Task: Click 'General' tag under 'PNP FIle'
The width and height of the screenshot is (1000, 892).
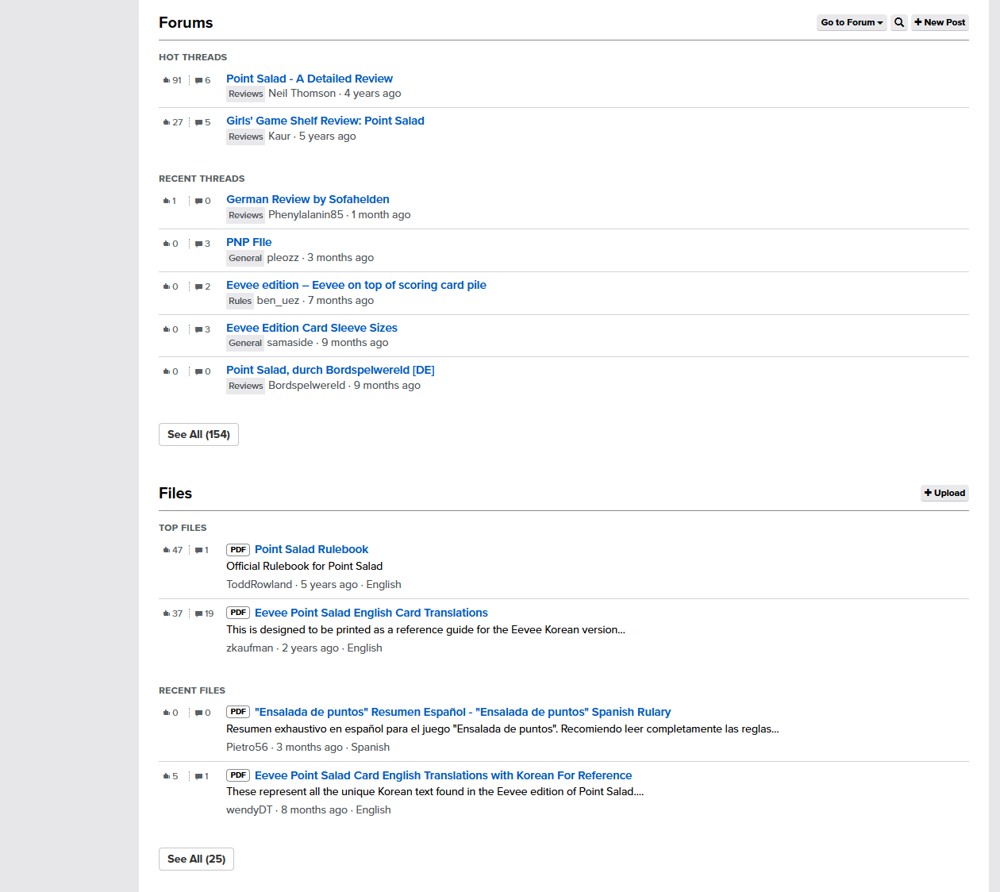Action: (245, 259)
